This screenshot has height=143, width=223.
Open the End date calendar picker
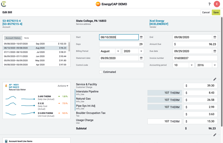click(215, 37)
